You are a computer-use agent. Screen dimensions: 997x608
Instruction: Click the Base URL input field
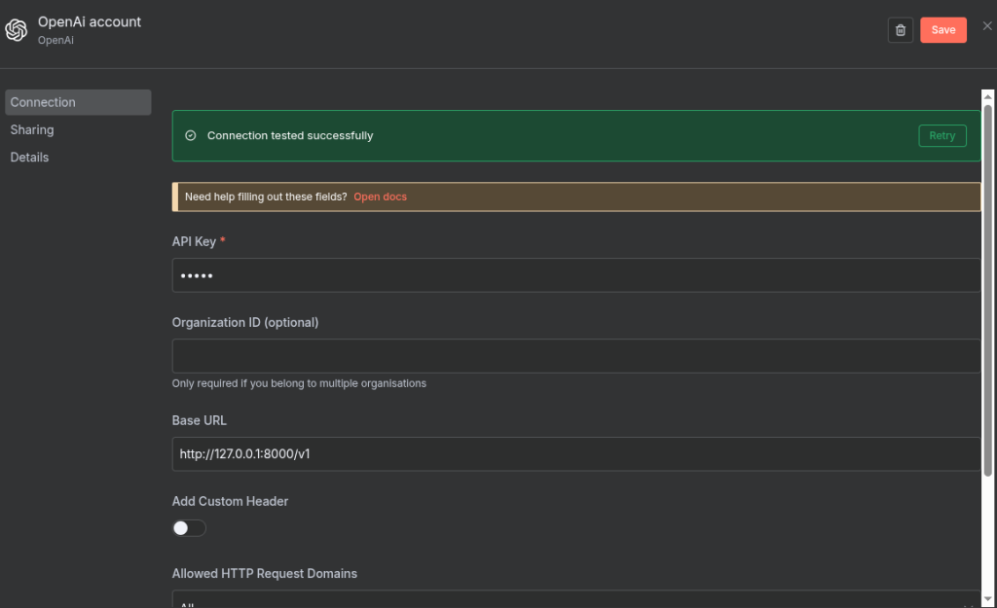pos(575,453)
